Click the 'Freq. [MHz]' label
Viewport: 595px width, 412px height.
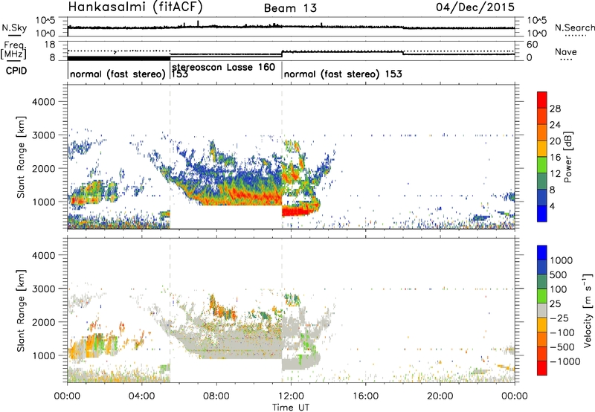click(x=13, y=50)
